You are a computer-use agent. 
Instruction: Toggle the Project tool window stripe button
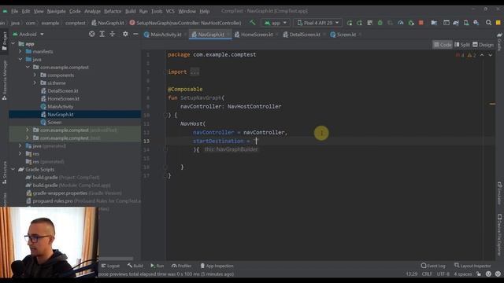(x=4, y=41)
